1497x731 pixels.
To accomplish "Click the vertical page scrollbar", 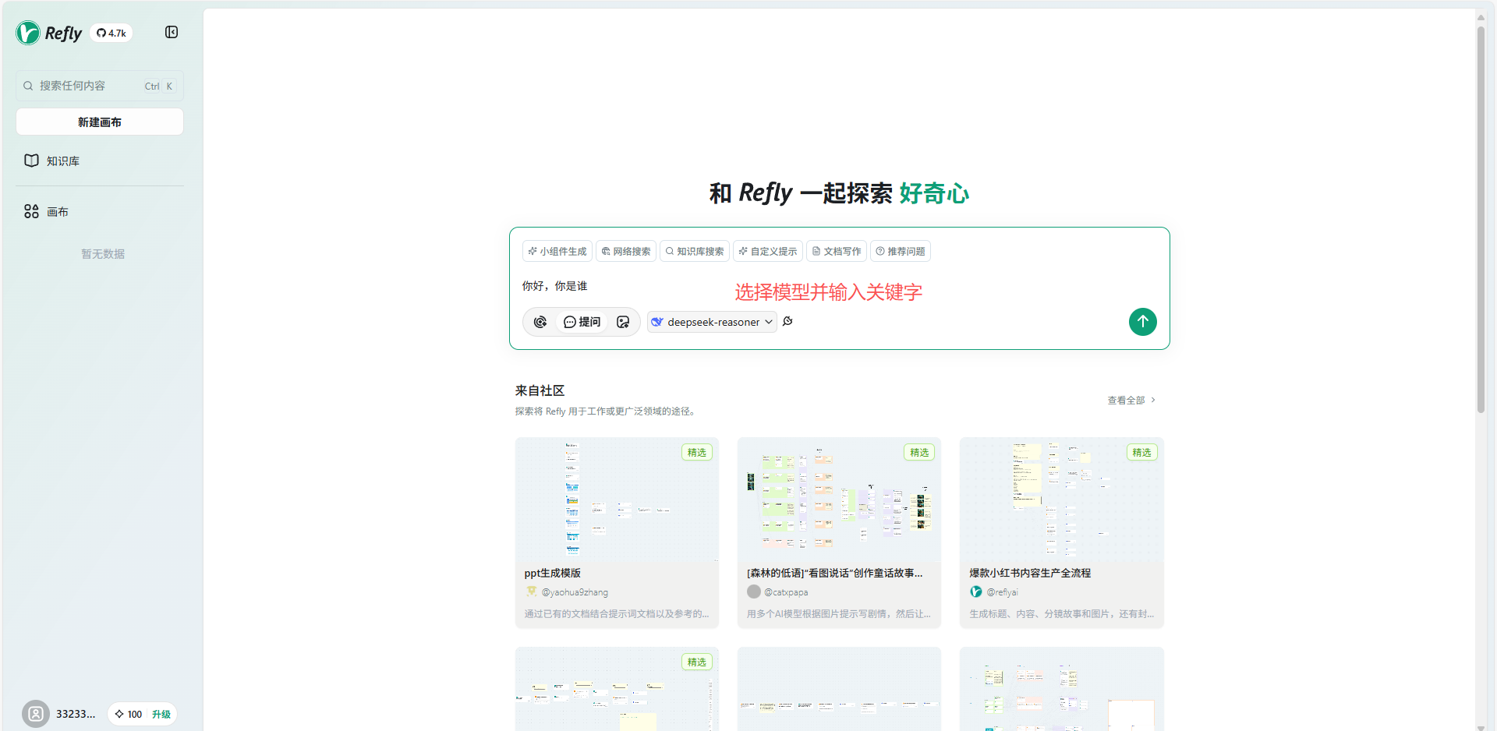I will 1481,218.
